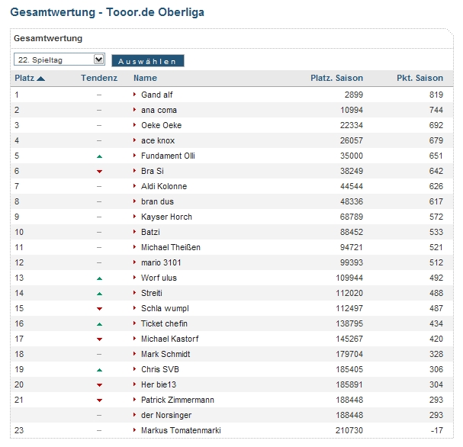Sort by Pkt. Saison column
This screenshot has width=463, height=447.
(420, 78)
